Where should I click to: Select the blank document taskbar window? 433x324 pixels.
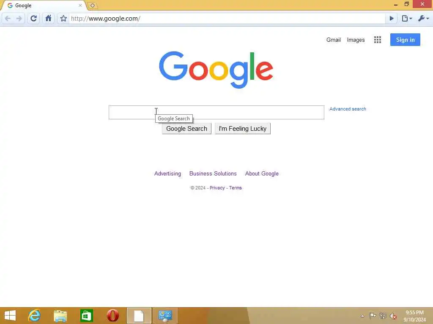tap(139, 316)
